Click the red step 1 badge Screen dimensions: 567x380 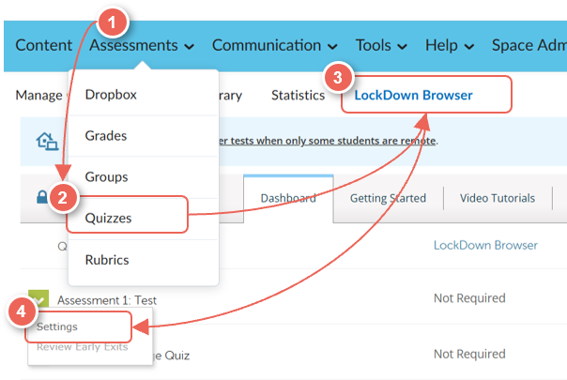tap(111, 20)
